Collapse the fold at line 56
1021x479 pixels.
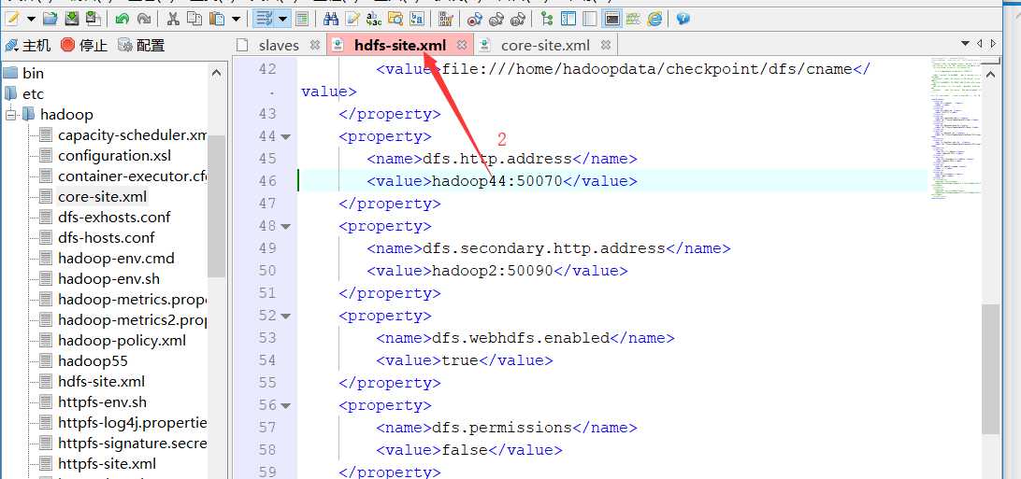pyautogui.click(x=285, y=406)
